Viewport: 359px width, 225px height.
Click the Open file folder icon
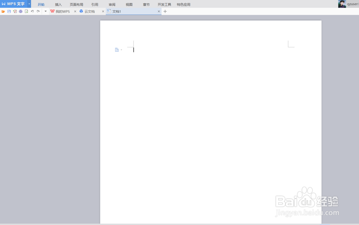(3, 11)
